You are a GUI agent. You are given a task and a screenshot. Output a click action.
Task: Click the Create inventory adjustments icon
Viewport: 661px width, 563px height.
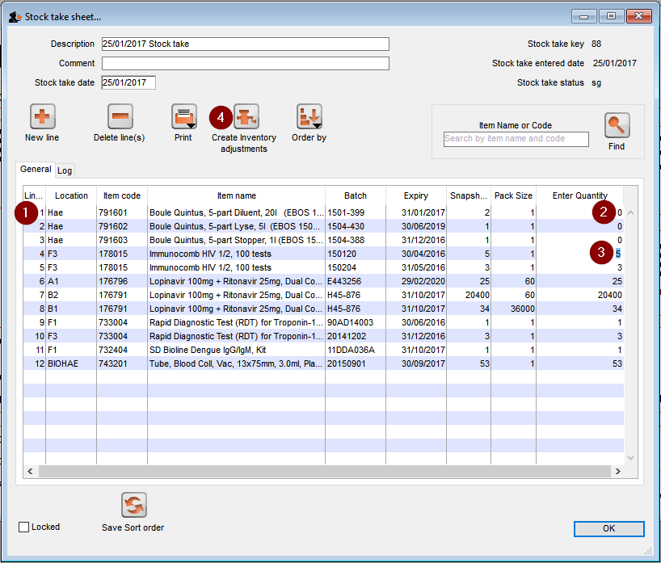246,118
